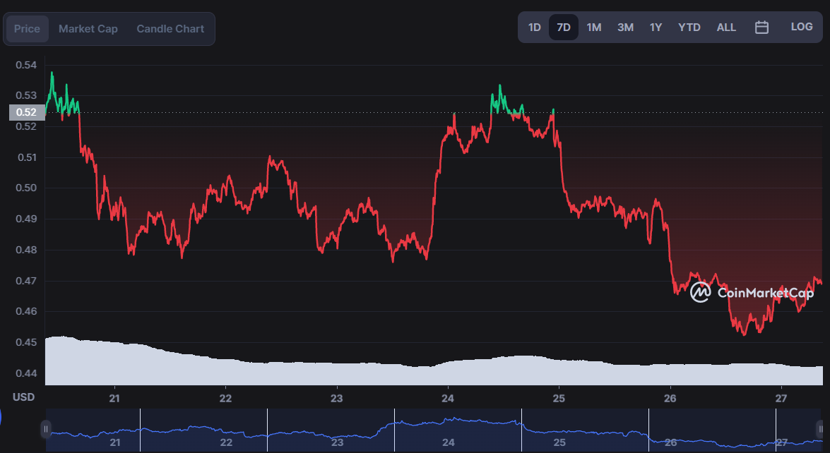Select the 1M time range
Image resolution: width=830 pixels, height=453 pixels.
point(594,28)
